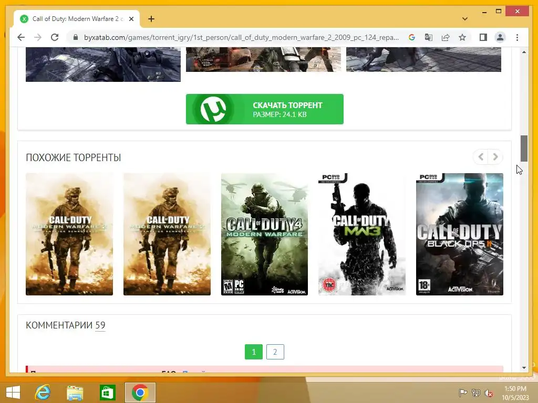Select comments page 1
Image resolution: width=538 pixels, height=403 pixels.
tap(254, 352)
